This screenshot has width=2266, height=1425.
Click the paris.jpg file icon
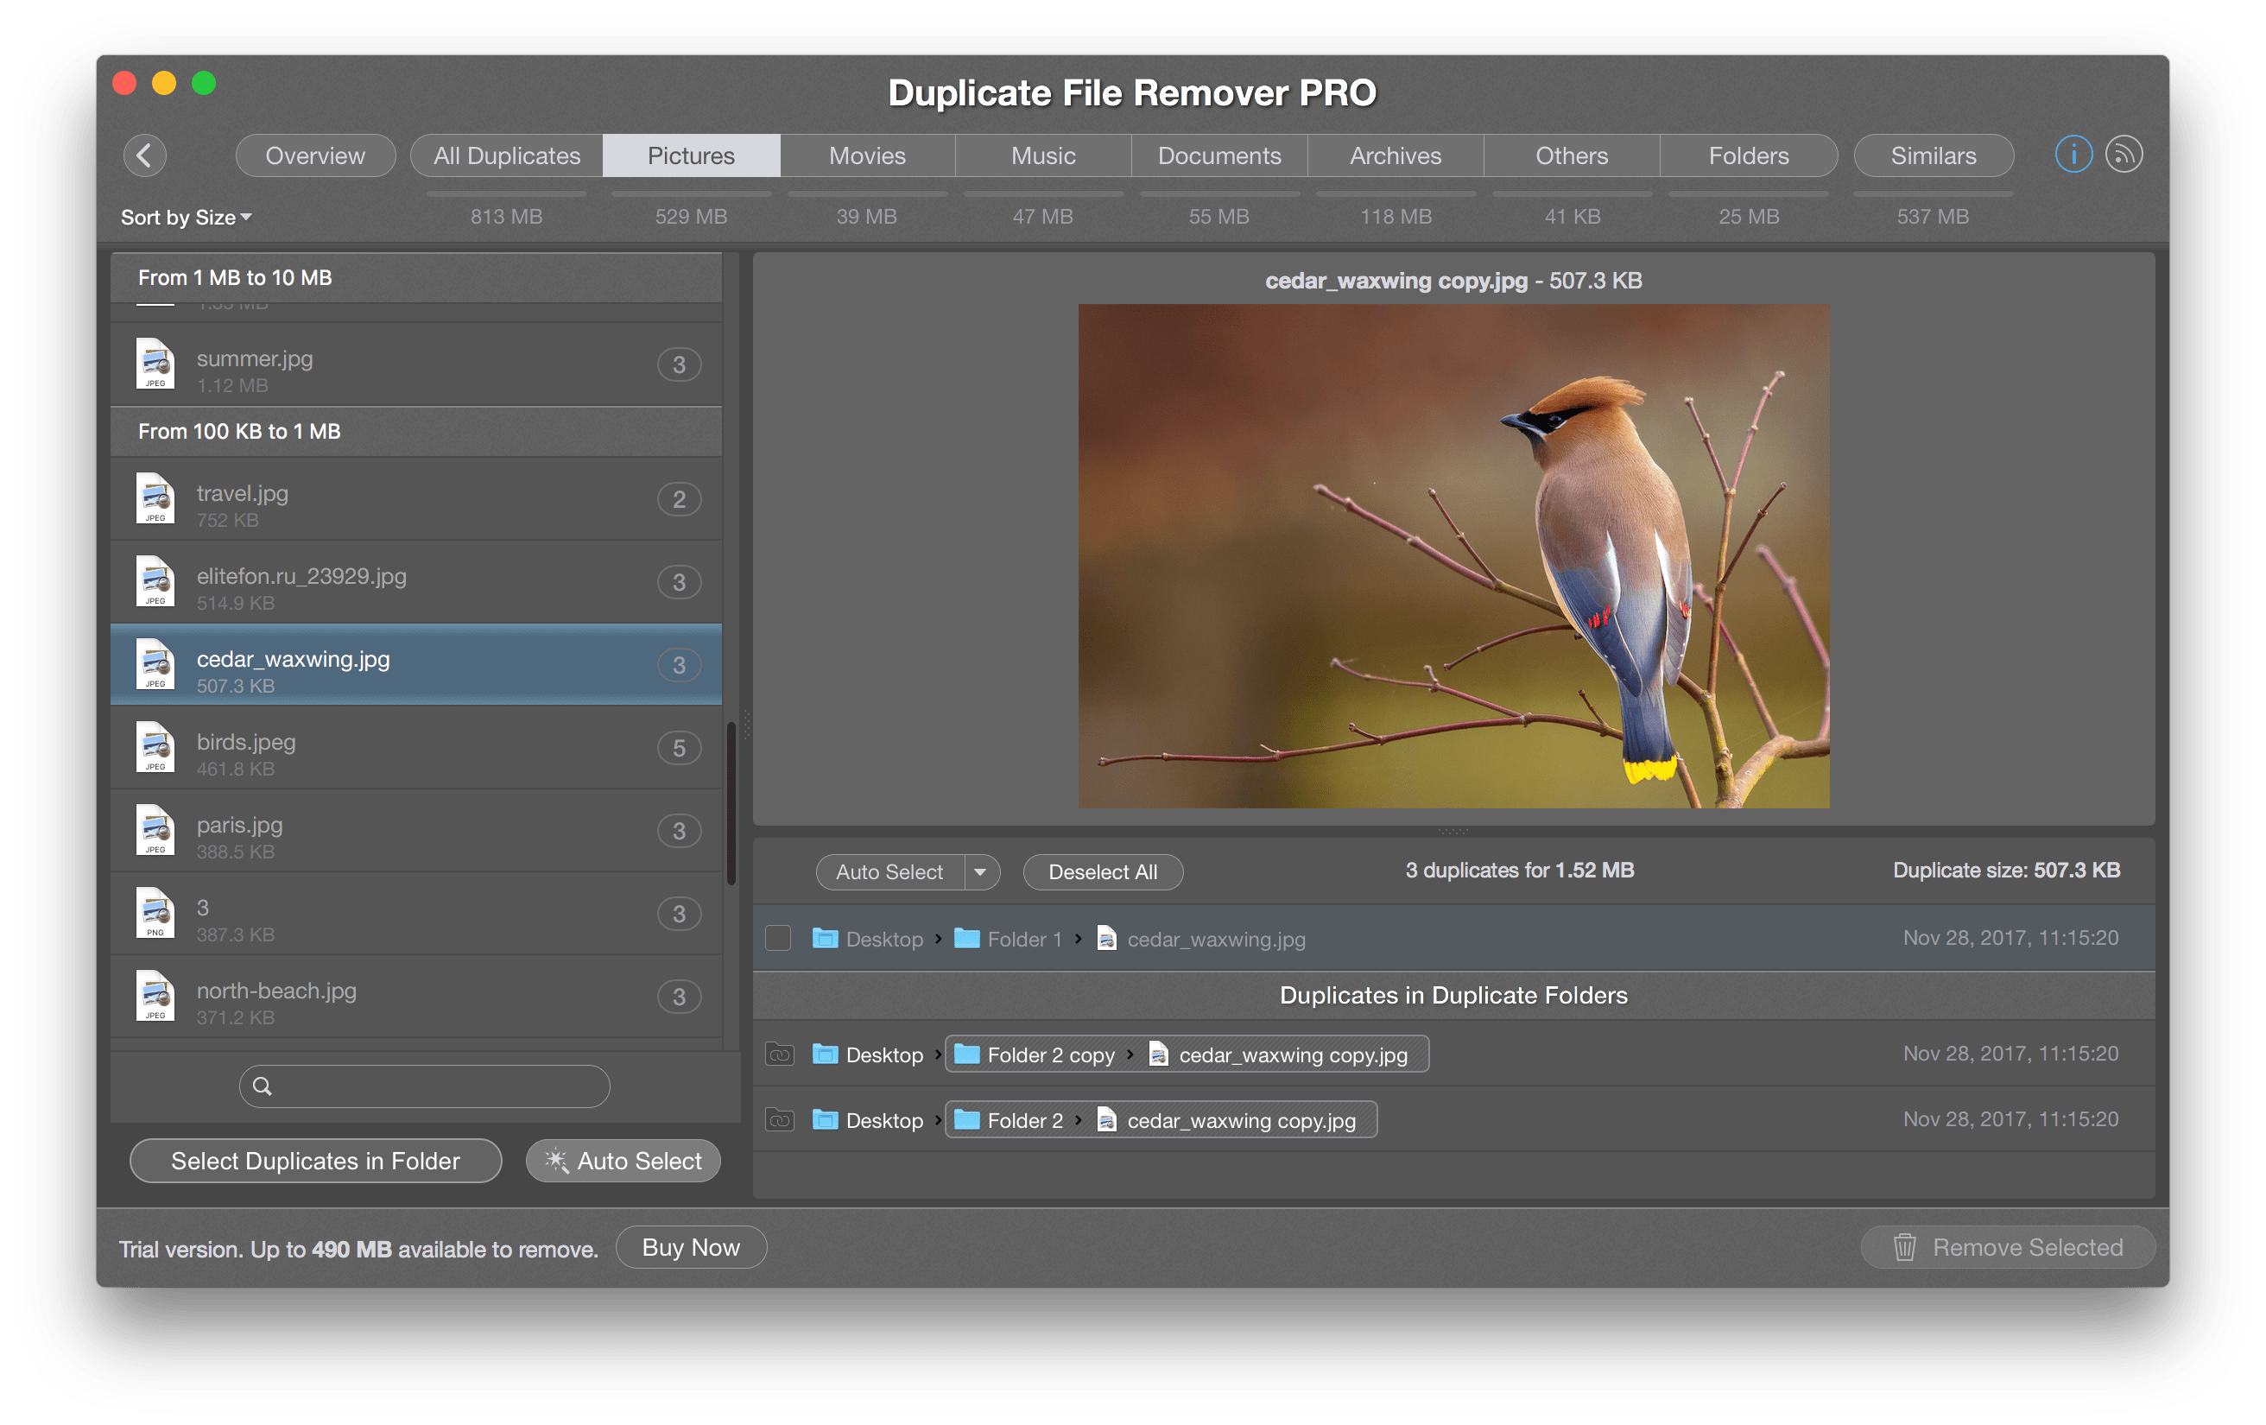pyautogui.click(x=155, y=829)
